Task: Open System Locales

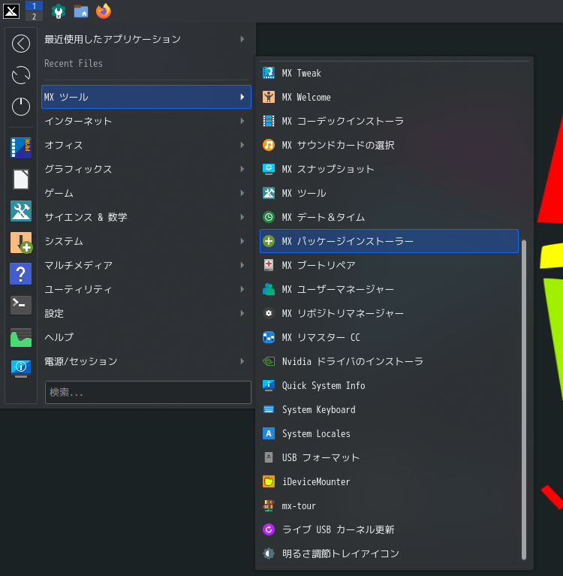Action: 389,433
